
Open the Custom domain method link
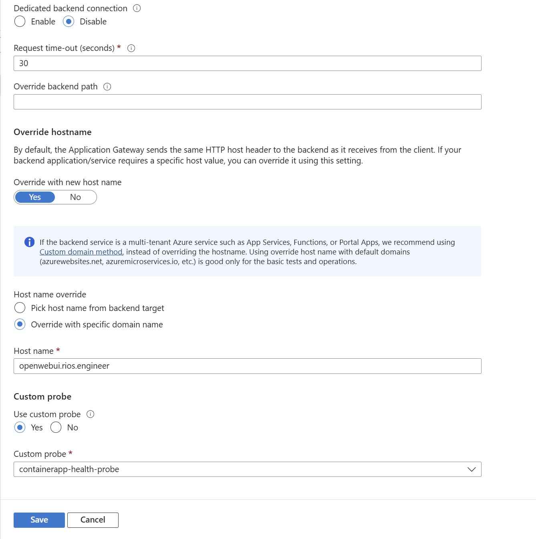[x=81, y=252]
